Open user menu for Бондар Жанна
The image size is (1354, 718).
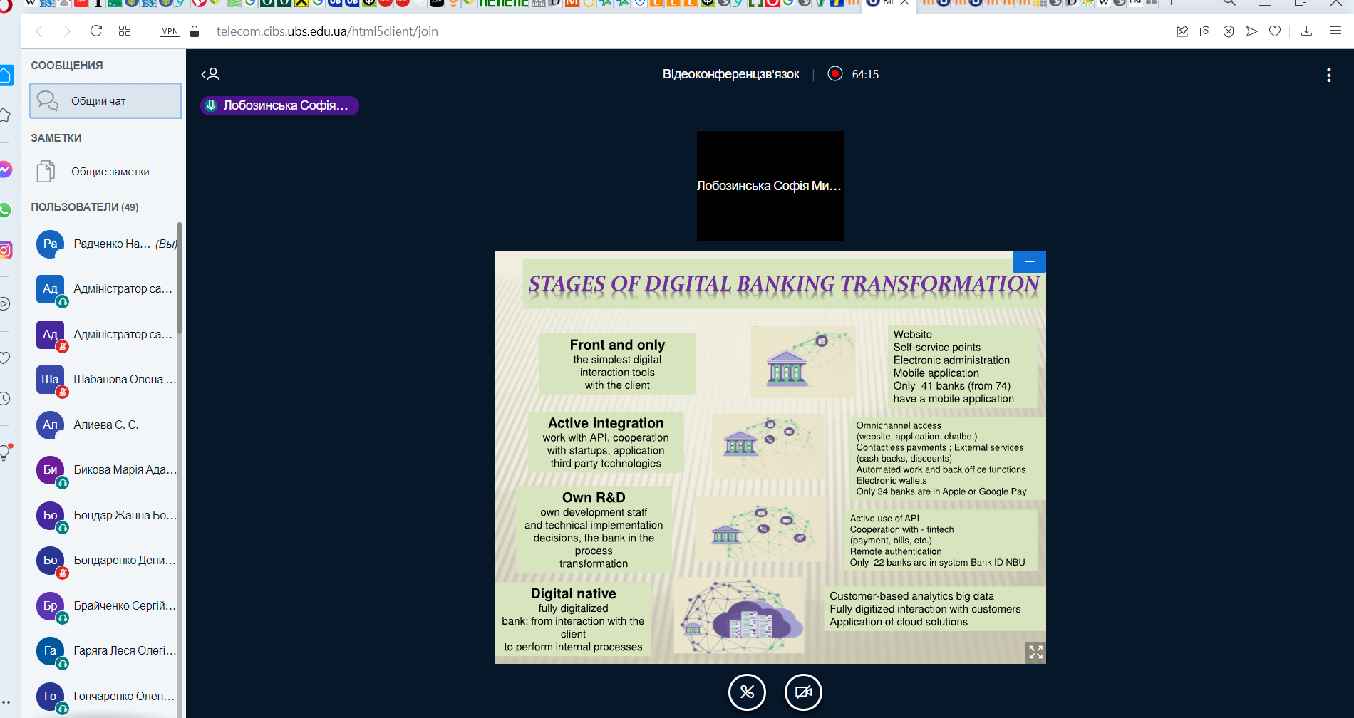105,516
